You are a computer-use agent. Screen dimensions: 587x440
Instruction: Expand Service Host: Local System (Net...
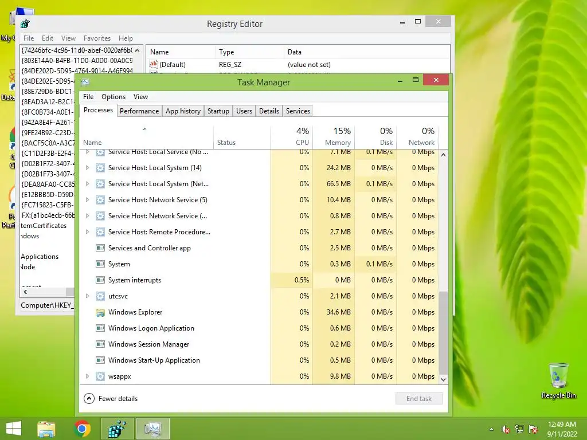tap(87, 184)
